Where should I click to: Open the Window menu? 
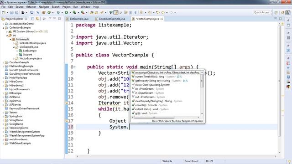[x=85, y=7]
